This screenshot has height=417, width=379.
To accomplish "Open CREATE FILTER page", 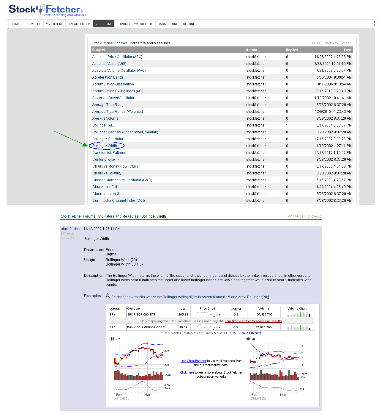I will tap(79, 24).
